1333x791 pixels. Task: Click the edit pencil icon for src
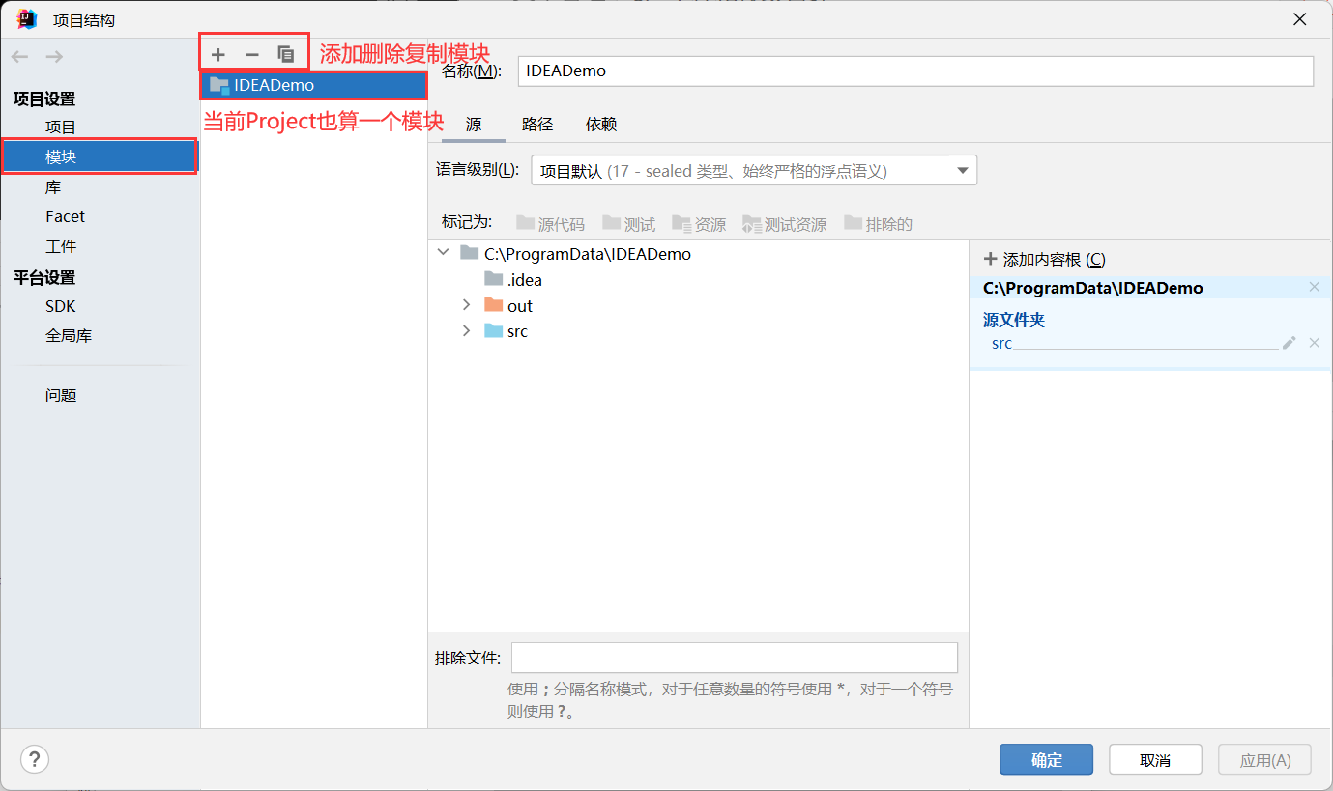[1289, 343]
